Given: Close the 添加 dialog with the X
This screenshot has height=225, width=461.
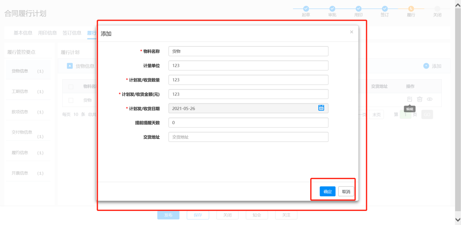Looking at the screenshot, I should pyautogui.click(x=351, y=32).
